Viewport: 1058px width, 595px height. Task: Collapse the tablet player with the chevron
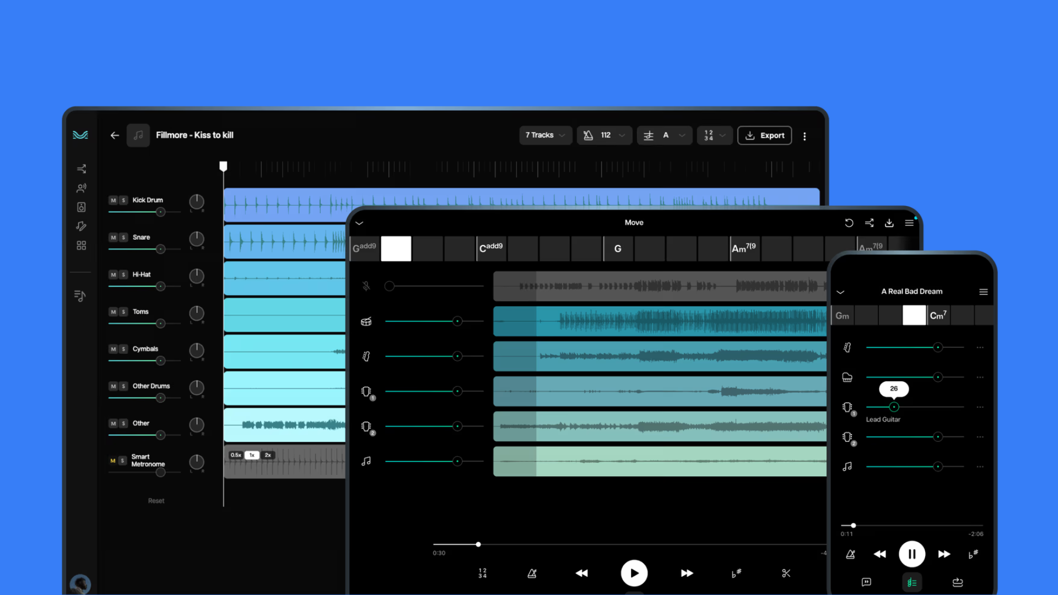(x=359, y=223)
